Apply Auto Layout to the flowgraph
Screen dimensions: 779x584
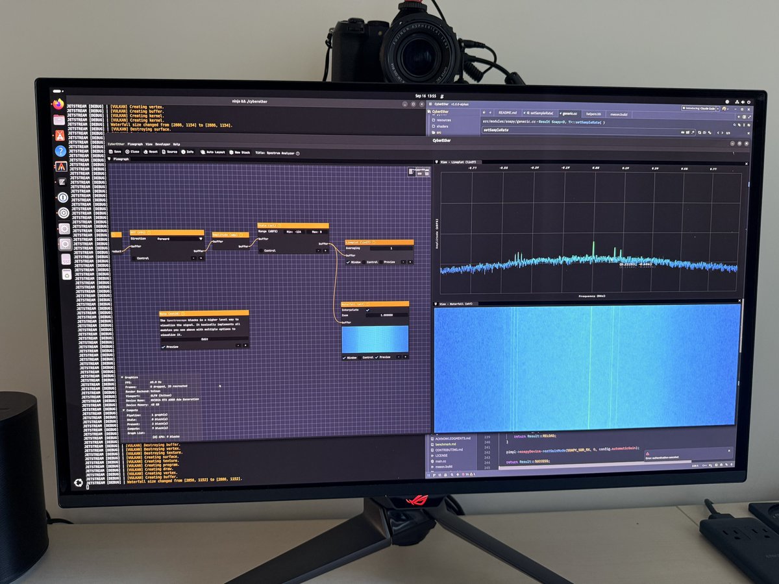(213, 152)
